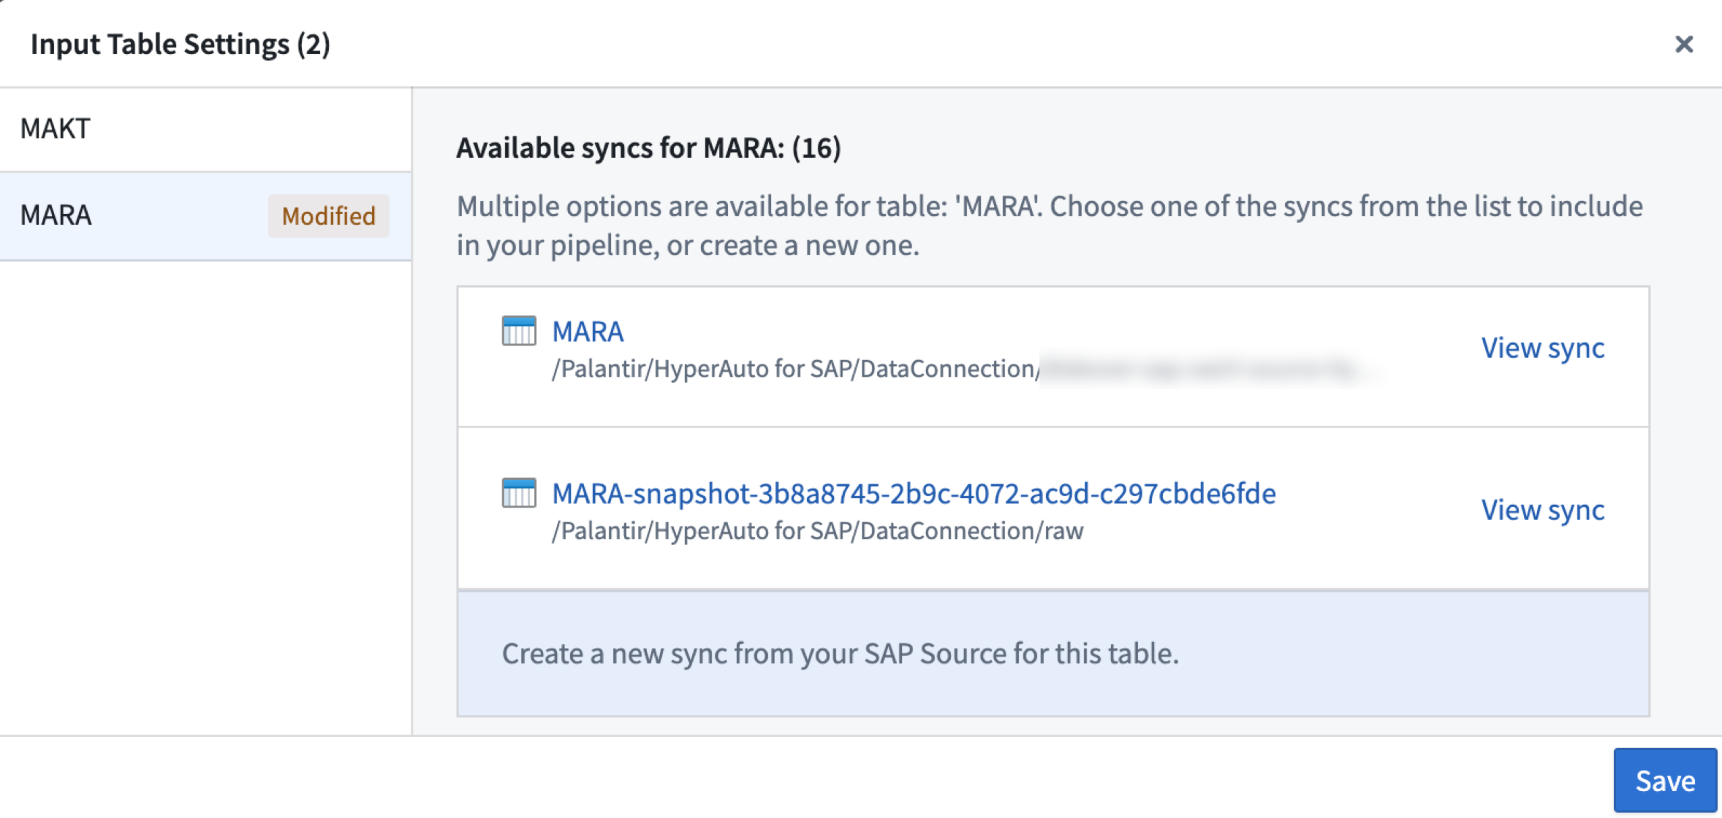
Task: Choose create a new sync from SAP Source
Action: (x=1053, y=653)
